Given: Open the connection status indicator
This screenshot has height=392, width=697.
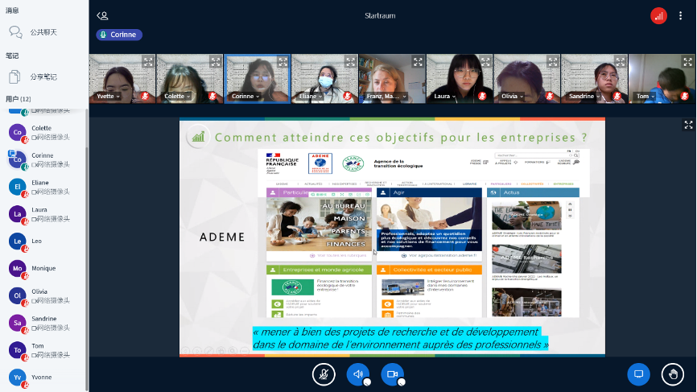Looking at the screenshot, I should 658,15.
